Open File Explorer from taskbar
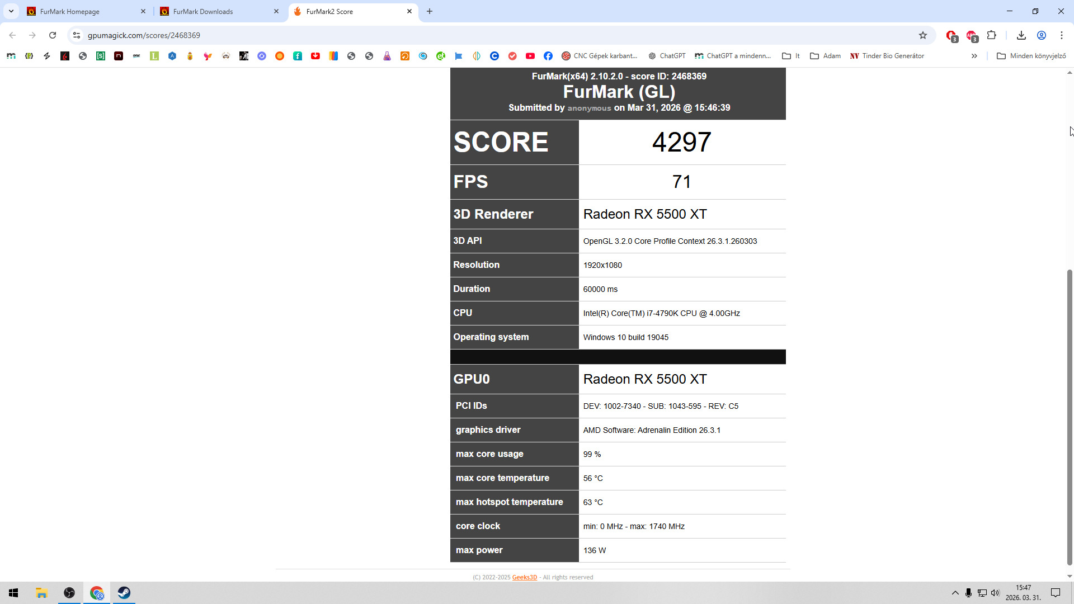 pyautogui.click(x=41, y=593)
